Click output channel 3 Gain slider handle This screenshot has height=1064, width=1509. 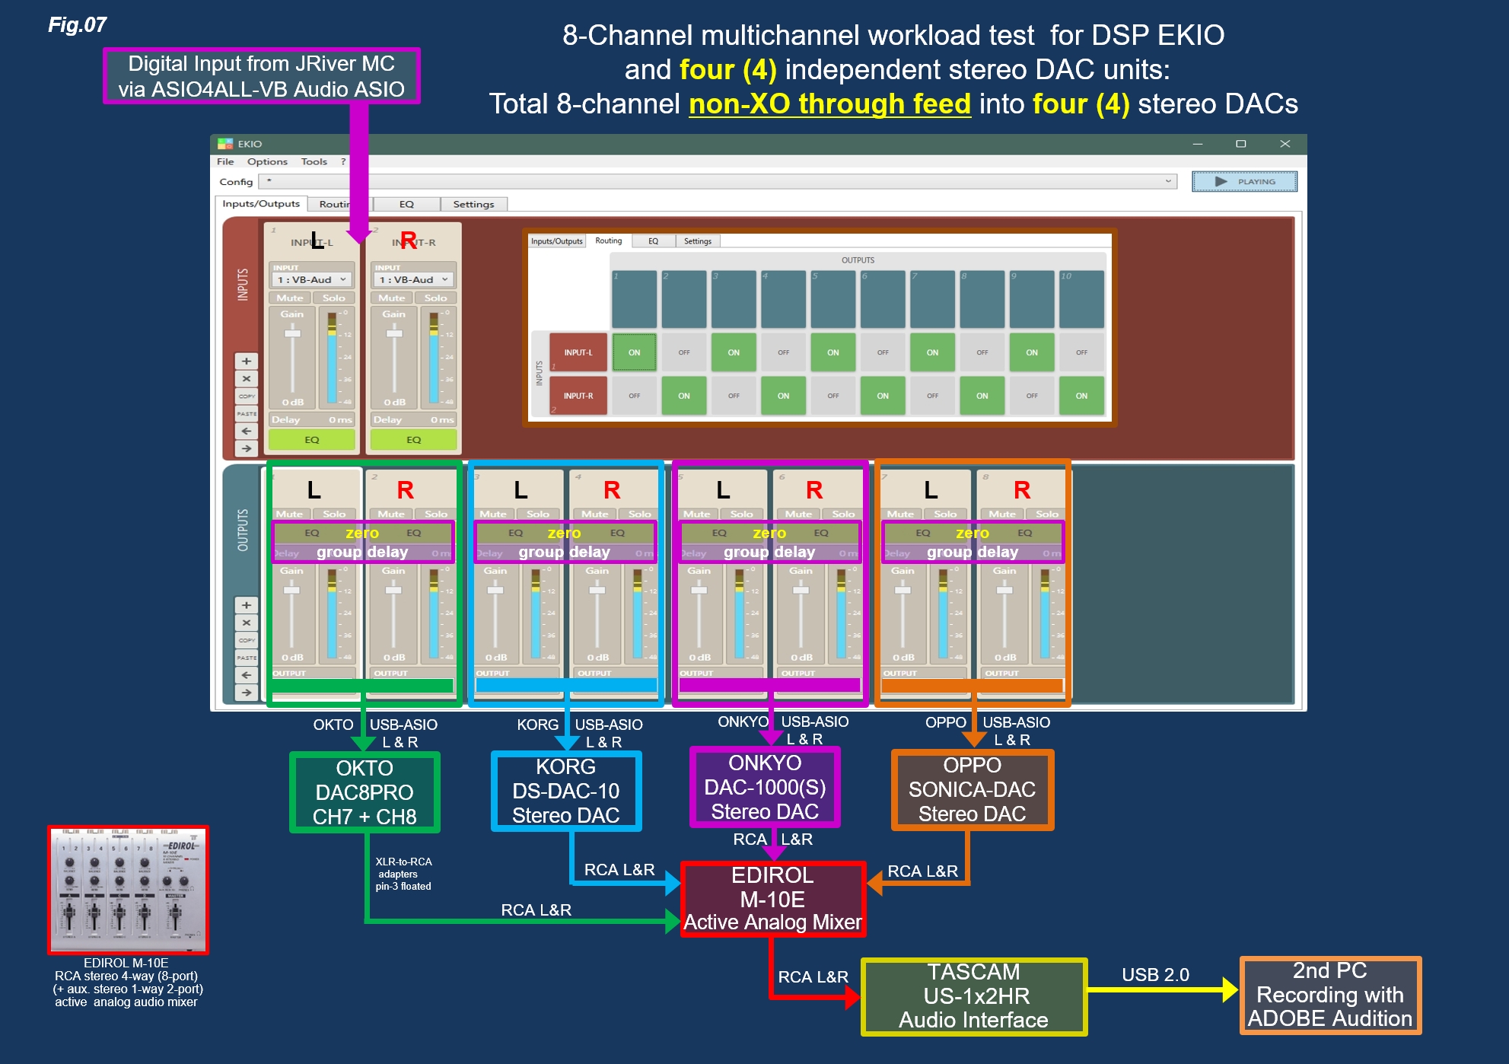pos(495,590)
